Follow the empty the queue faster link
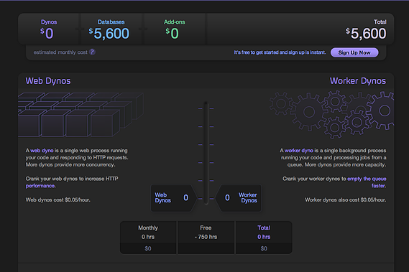Viewport: 409px width, 272px height. [x=367, y=182]
